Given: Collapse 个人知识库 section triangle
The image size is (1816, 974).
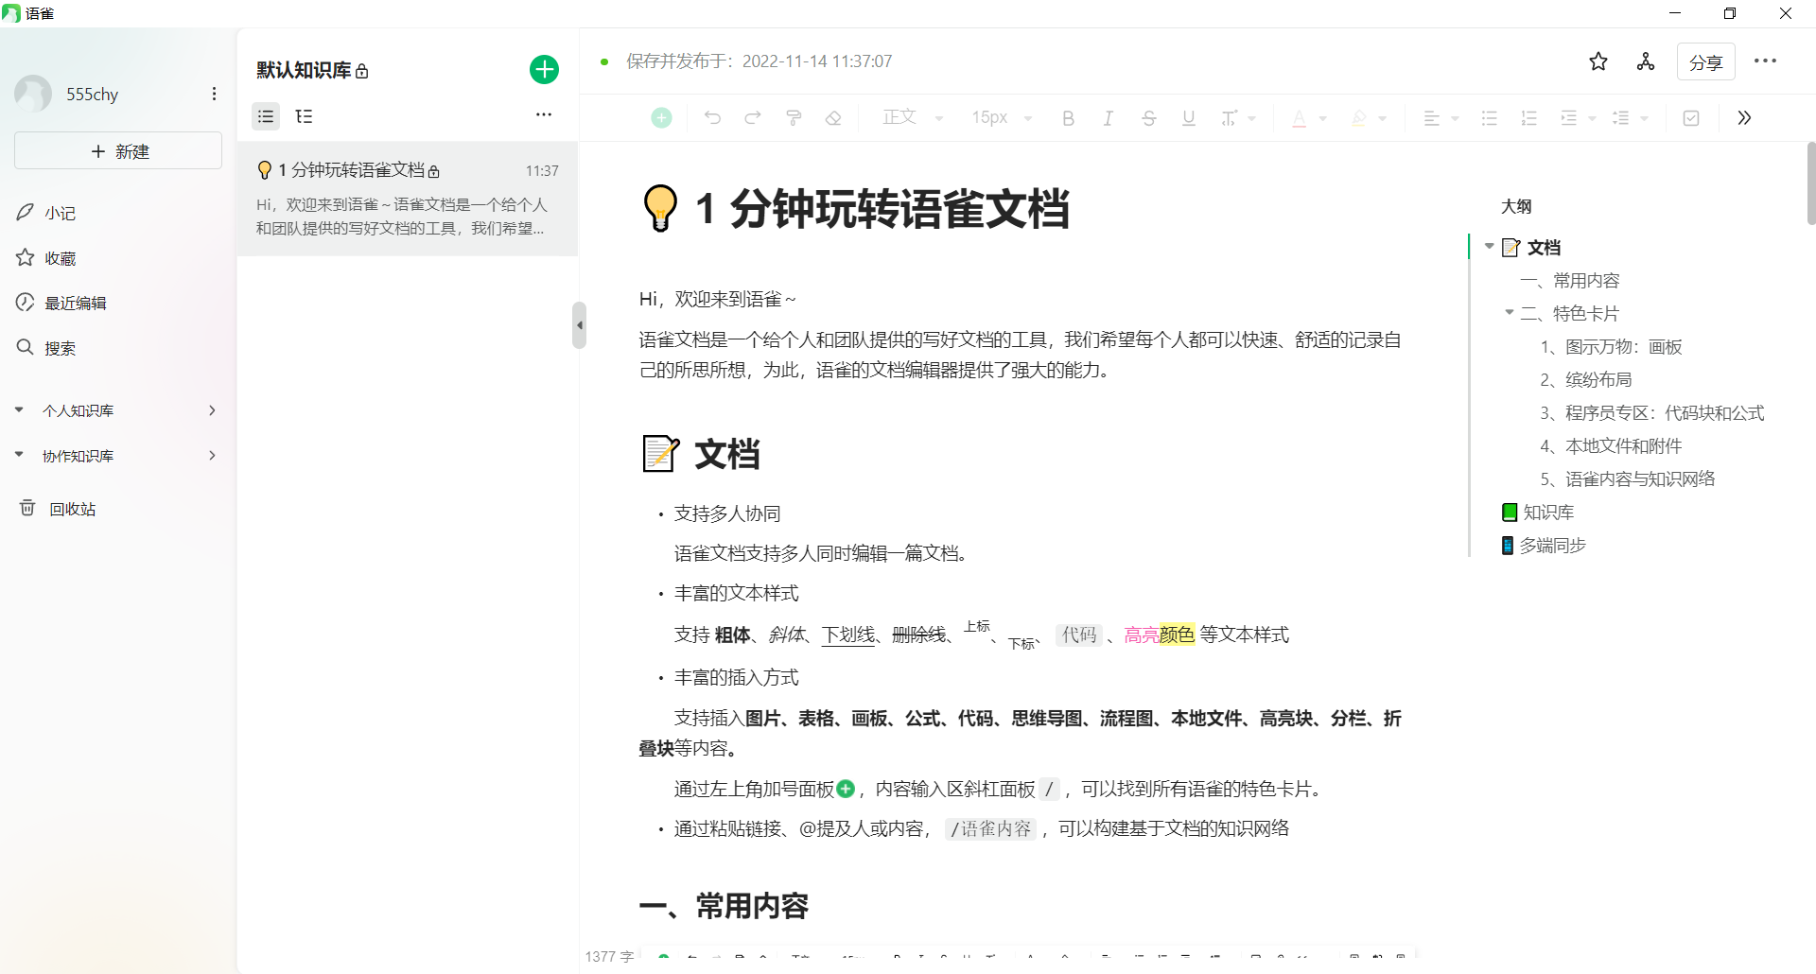Looking at the screenshot, I should 19,409.
